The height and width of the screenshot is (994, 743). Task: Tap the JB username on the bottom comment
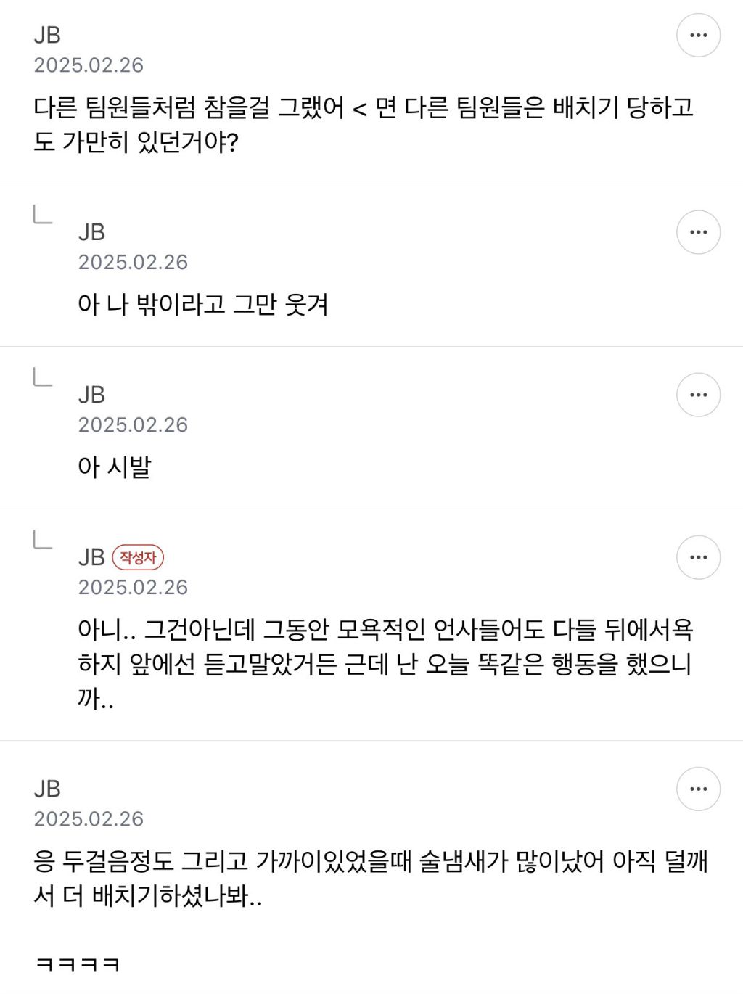[47, 789]
